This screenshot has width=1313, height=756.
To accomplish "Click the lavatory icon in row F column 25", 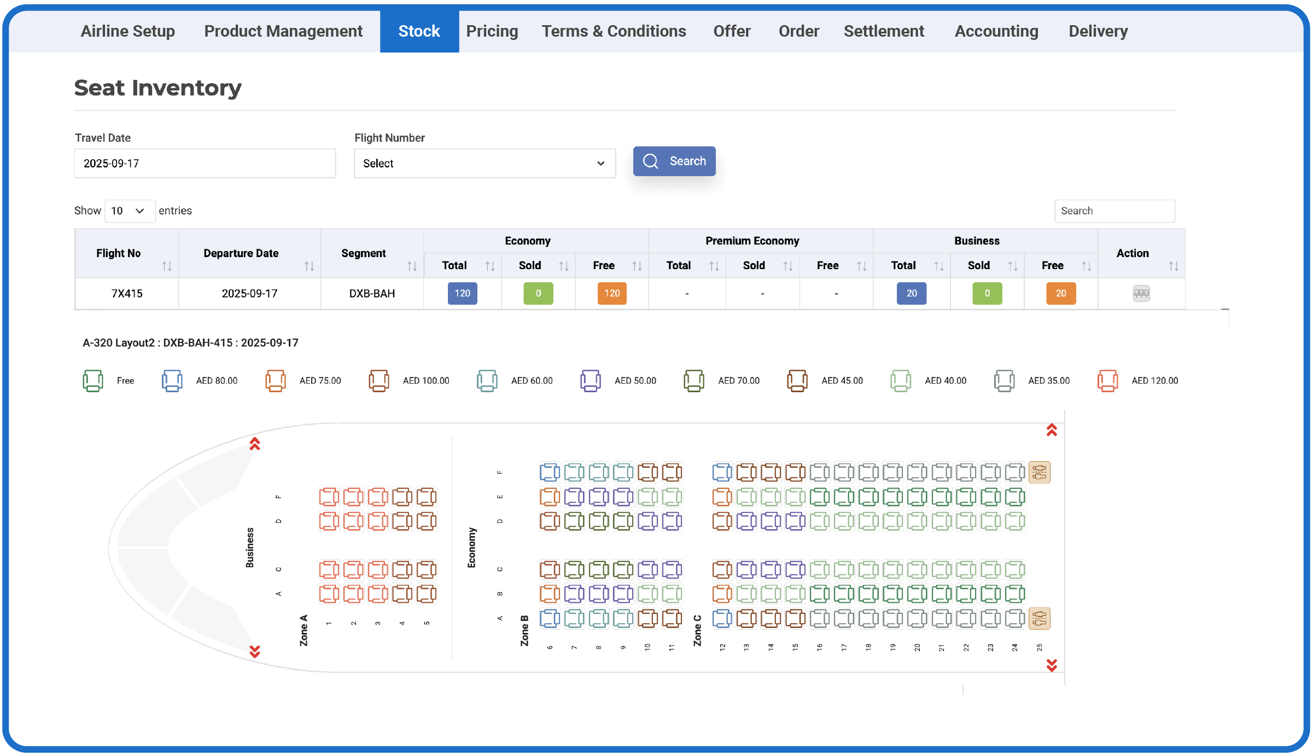I will coord(1039,472).
